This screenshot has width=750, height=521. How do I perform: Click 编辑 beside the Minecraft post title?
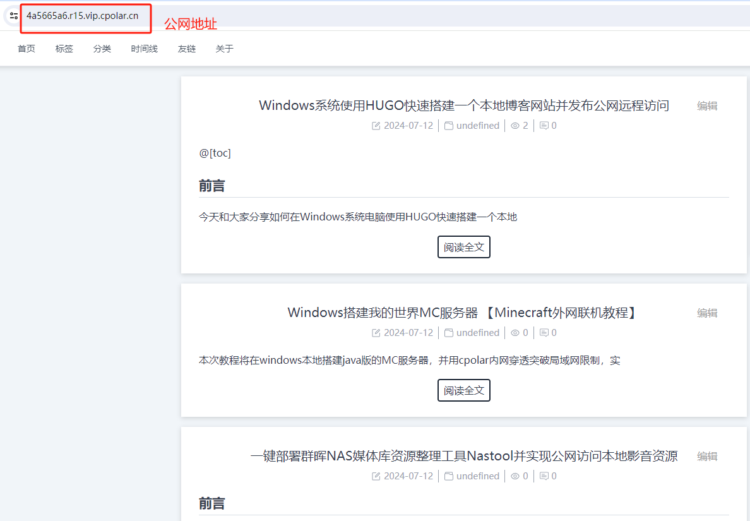point(707,313)
